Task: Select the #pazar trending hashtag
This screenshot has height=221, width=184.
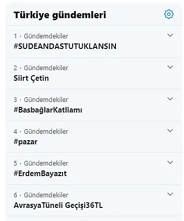Action: [26, 142]
